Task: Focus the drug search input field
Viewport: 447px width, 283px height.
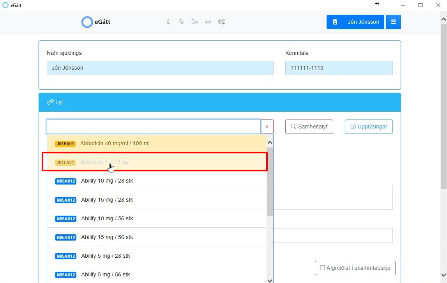Action: click(x=154, y=127)
